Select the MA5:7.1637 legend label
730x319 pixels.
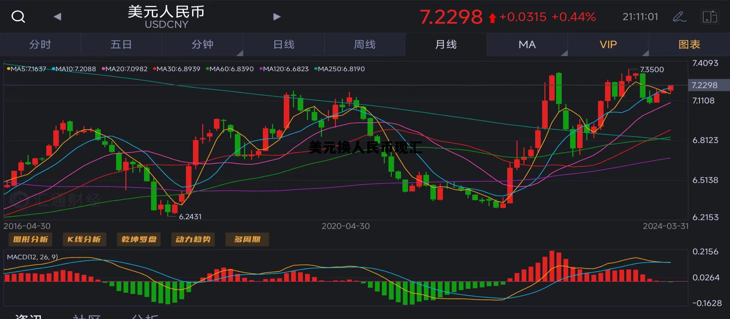tap(27, 69)
